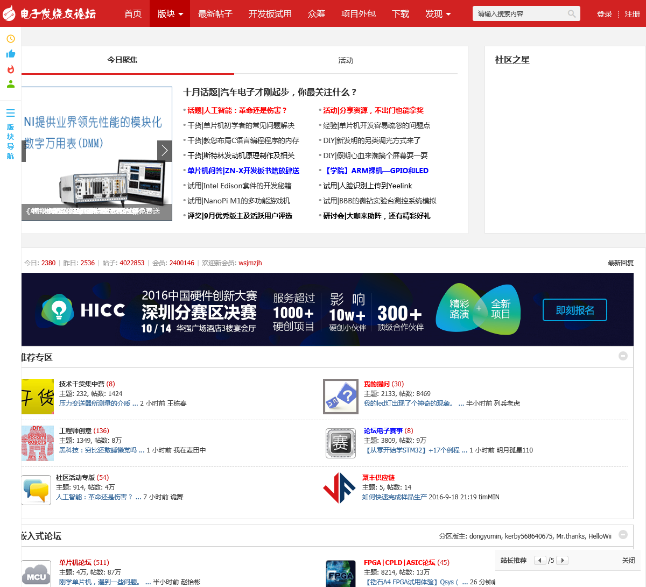Click the 聚丰供应链 red logo icon
Screen dimensions: 646x587
(x=339, y=488)
